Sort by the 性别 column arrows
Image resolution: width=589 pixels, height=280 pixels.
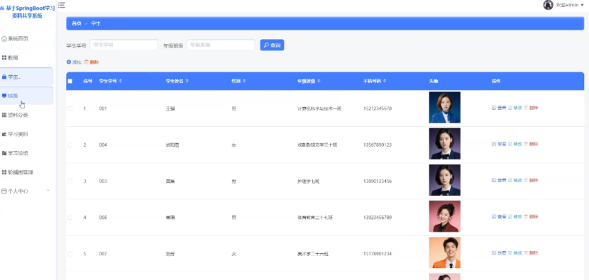coord(244,81)
